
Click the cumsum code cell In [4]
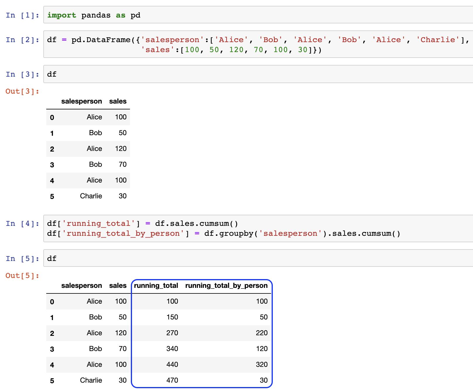coord(258,228)
